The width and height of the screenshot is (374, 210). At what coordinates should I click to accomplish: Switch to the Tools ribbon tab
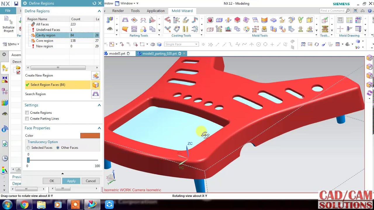(x=135, y=11)
